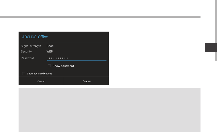The height and width of the screenshot is (132, 217).
Task: Select the "Show advanced options" label text
Action: coord(40,73)
